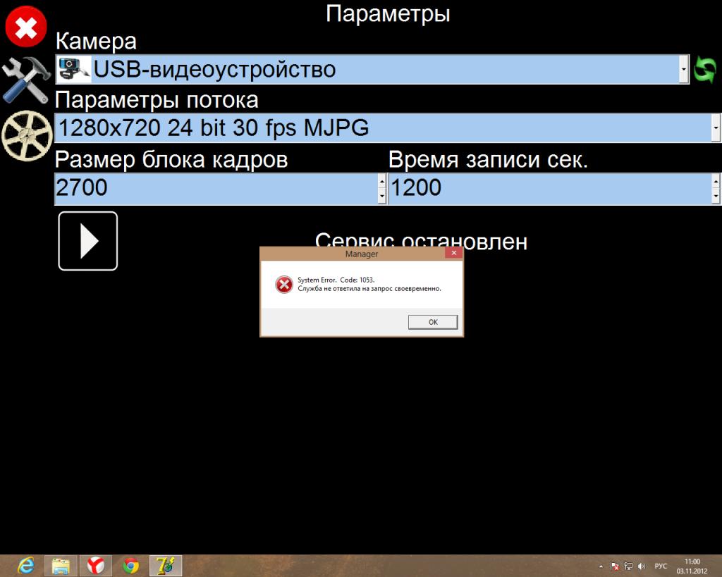Image resolution: width=722 pixels, height=577 pixels.
Task: Click the webcam icon in camera field
Action: tap(73, 70)
